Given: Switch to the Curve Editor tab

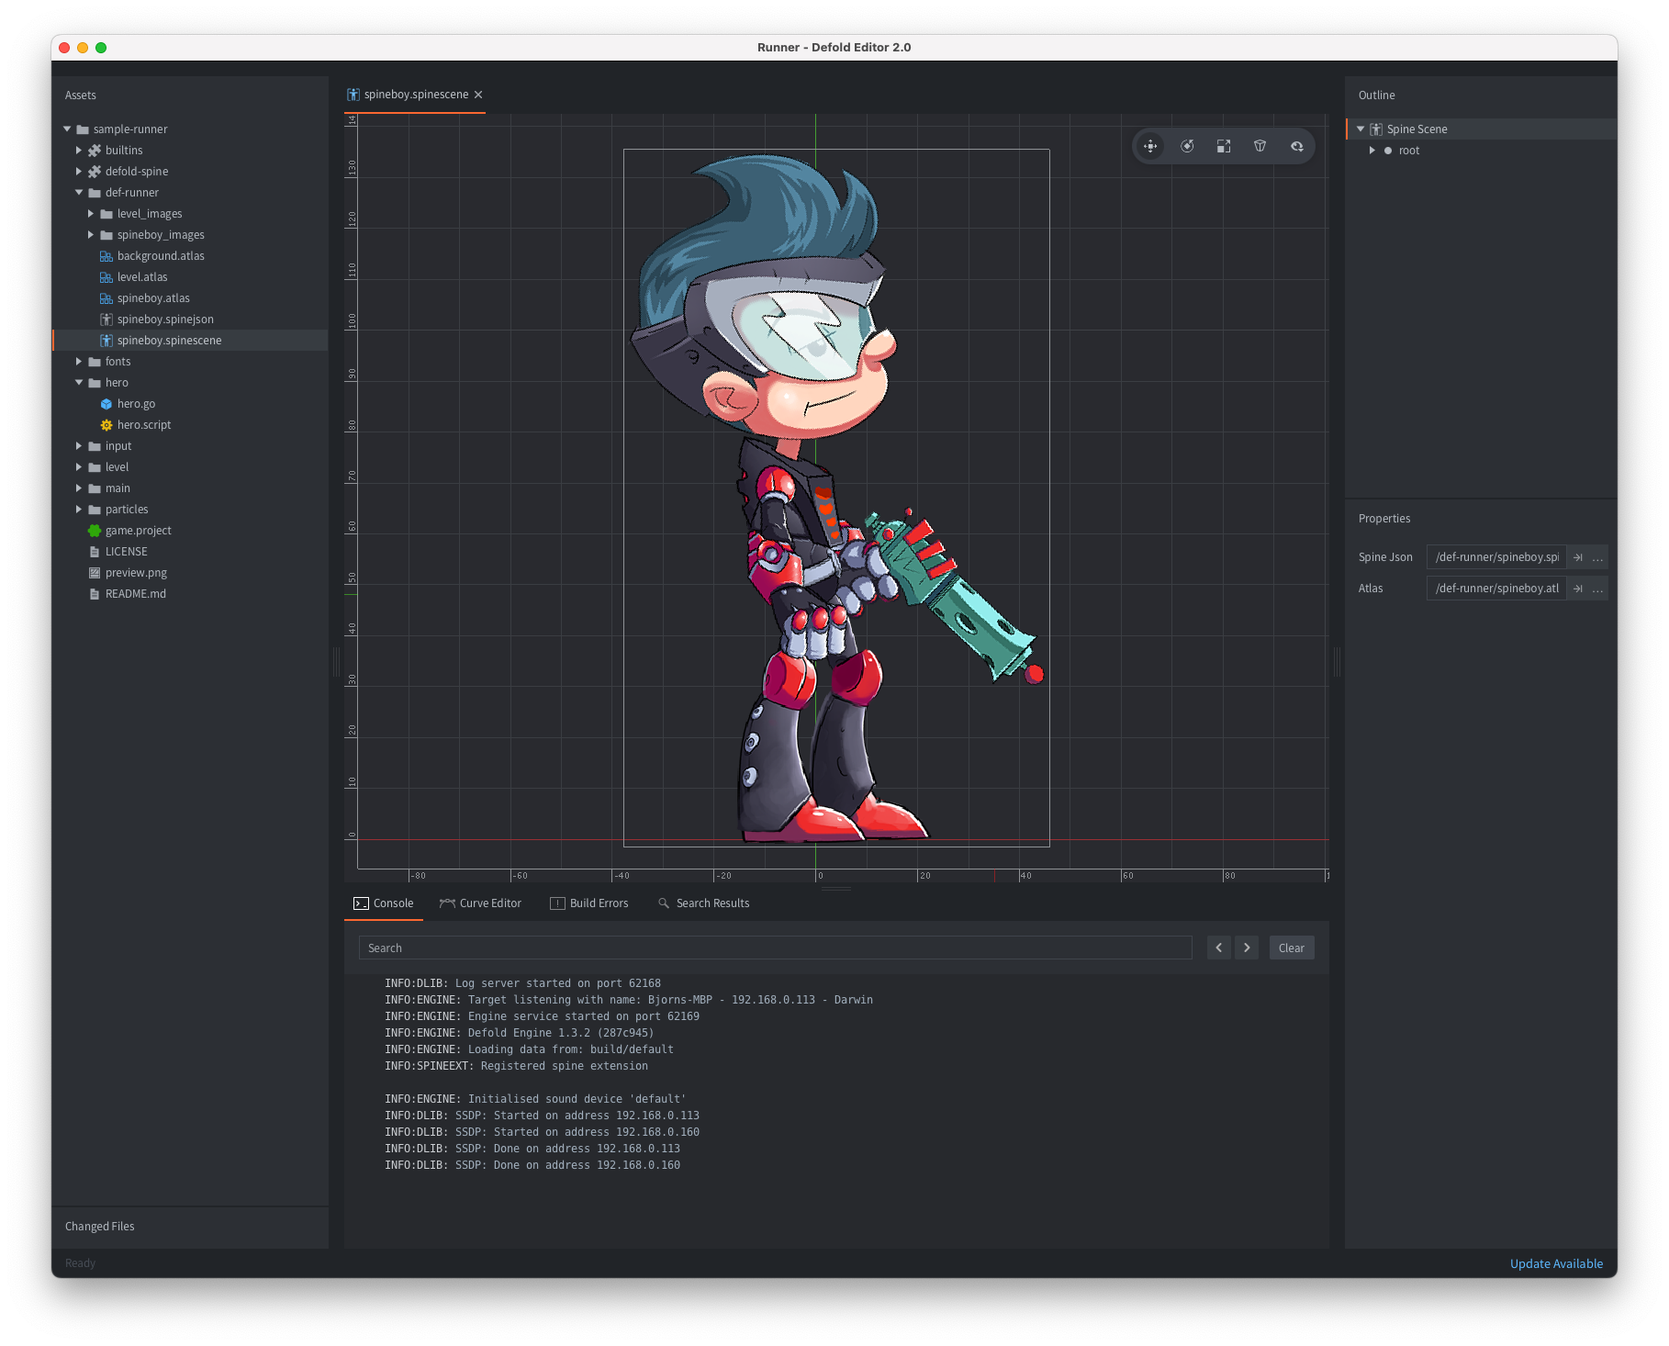Looking at the screenshot, I should (x=480, y=903).
